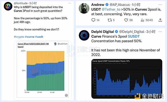The height and width of the screenshot is (102, 167).
Task: Open Delphi Digital's profile avatar
Action: (x=84, y=35)
